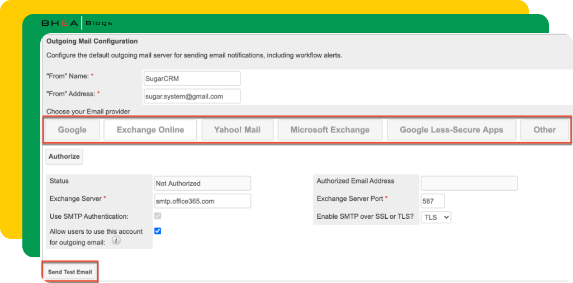
Task: Click the Status label
Action: [x=59, y=181]
